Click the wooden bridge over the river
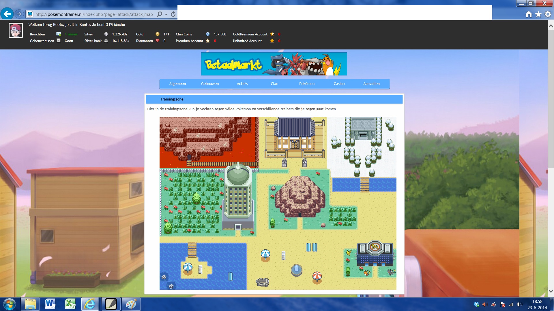 click(364, 184)
